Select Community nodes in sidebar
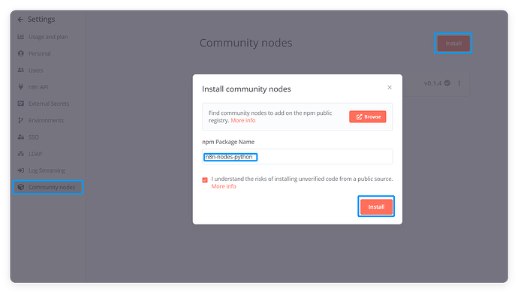Screen dimensions: 518x292 pyautogui.click(x=48, y=187)
